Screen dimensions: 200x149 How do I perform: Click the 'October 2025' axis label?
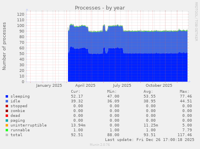tap(159, 86)
